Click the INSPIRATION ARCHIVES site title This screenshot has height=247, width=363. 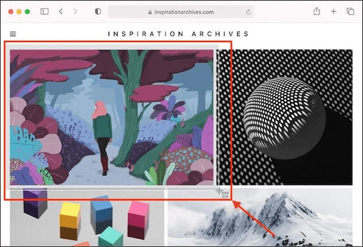[179, 34]
